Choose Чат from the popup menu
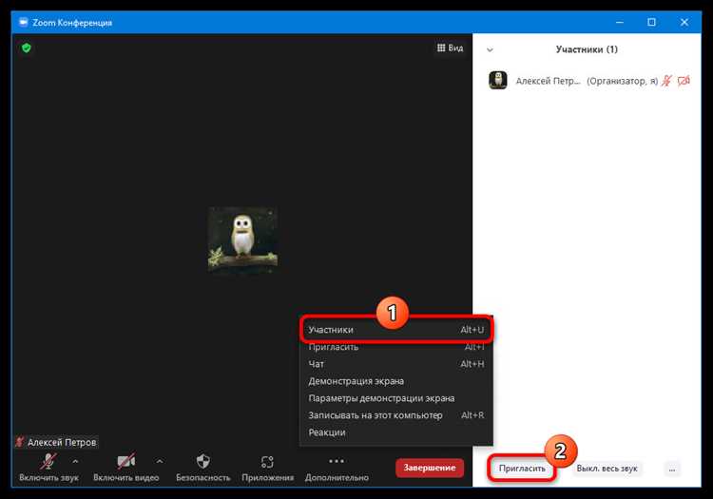The width and height of the screenshot is (713, 499). pyautogui.click(x=396, y=364)
